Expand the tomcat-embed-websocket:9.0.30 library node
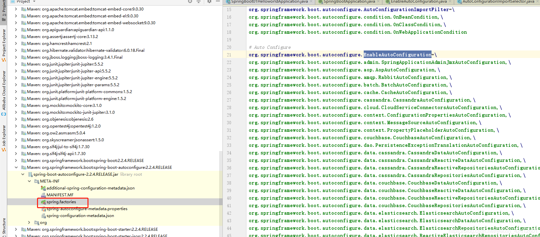 [16, 23]
